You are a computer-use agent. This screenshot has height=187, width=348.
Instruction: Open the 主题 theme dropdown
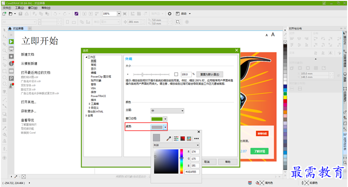[167, 111]
